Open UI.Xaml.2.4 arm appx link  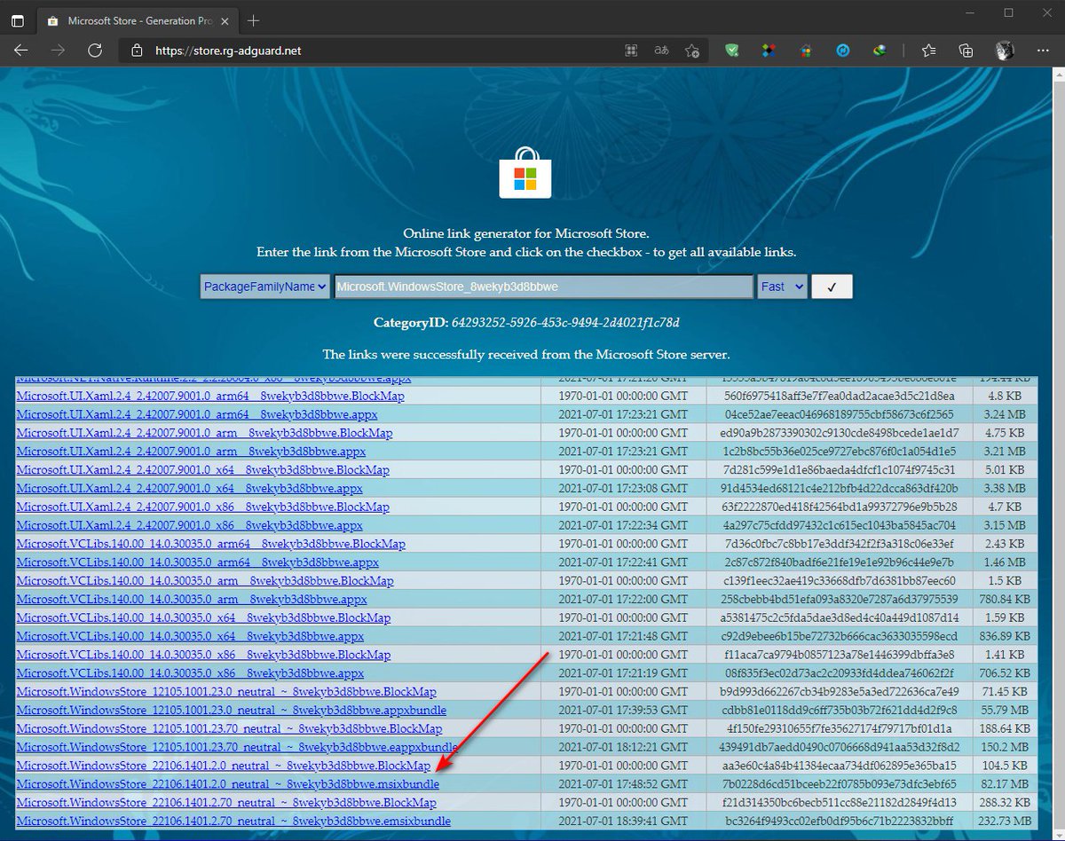pos(191,452)
